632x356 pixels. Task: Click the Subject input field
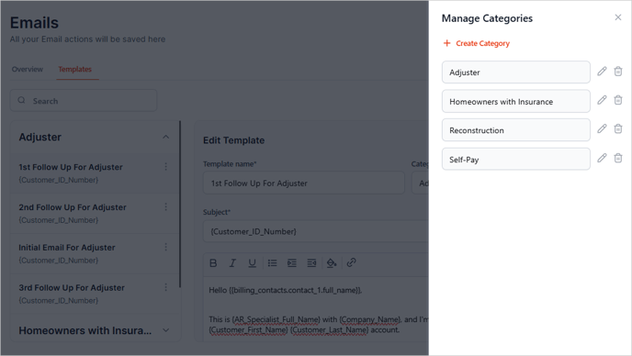tap(316, 231)
